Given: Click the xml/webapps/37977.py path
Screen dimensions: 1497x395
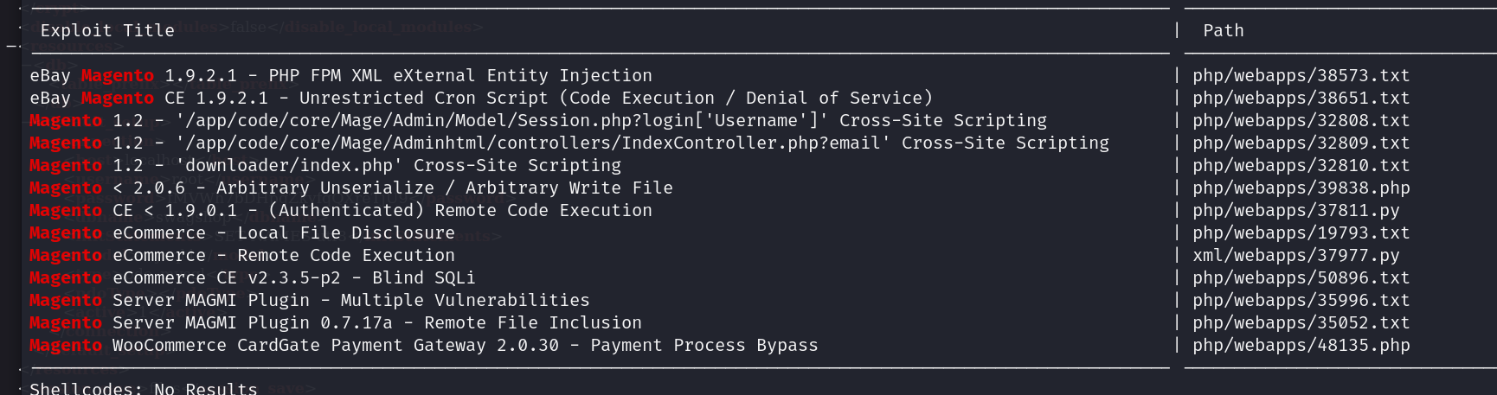Looking at the screenshot, I should [x=1295, y=256].
